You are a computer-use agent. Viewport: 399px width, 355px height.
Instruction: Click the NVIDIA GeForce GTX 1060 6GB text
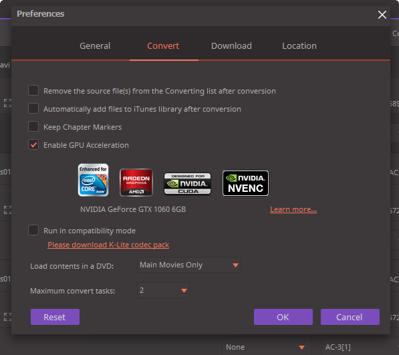pos(133,209)
